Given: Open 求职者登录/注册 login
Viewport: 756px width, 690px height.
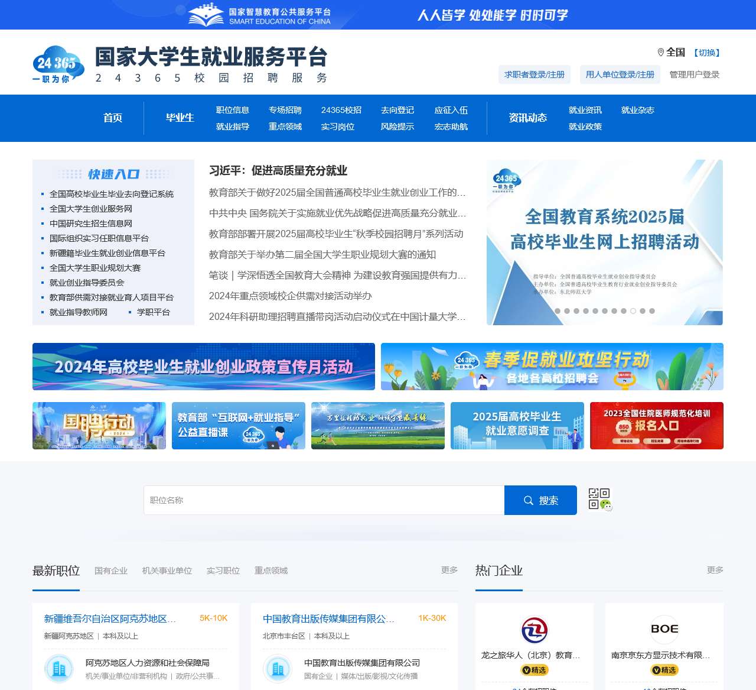Looking at the screenshot, I should click(x=535, y=74).
